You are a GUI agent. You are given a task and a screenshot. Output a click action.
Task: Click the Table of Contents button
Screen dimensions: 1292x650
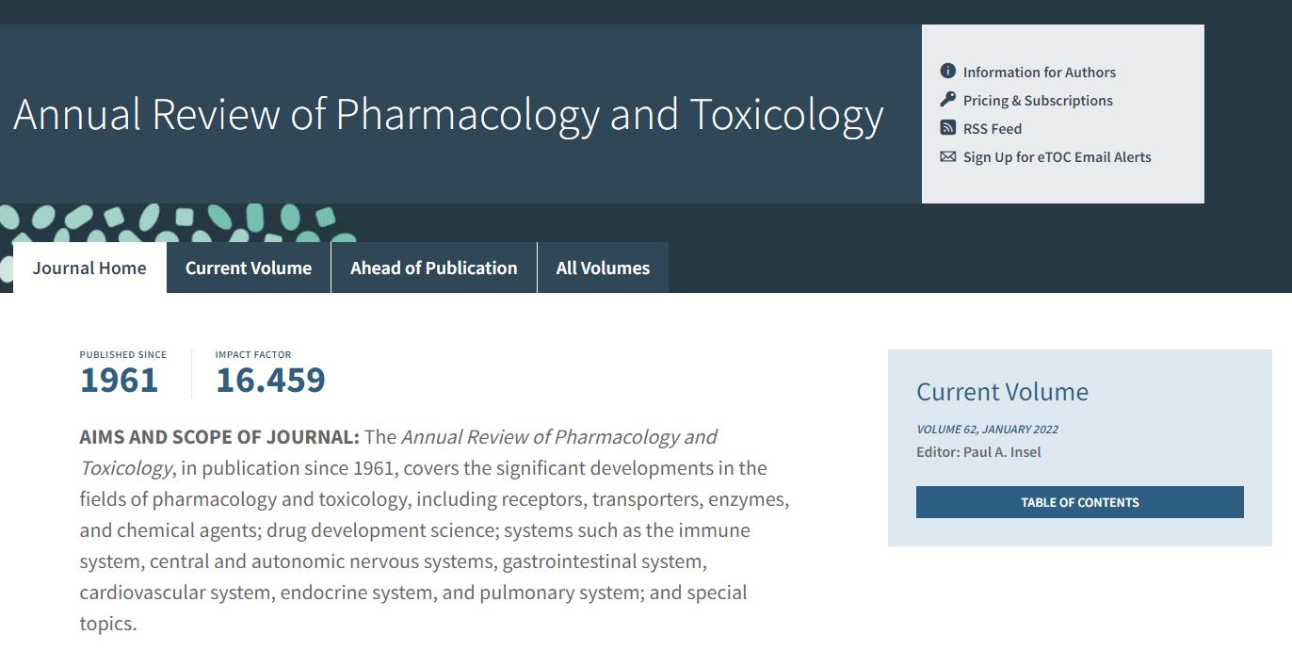[x=1080, y=502]
